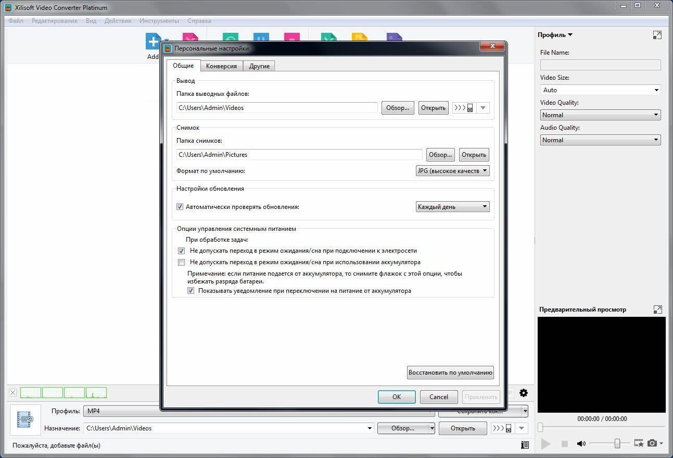Close the 'Персональные настройки' dialog

tap(491, 47)
